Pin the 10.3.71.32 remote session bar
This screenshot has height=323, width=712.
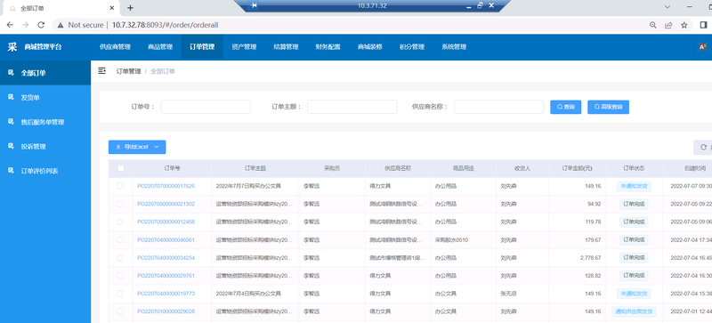point(255,5)
